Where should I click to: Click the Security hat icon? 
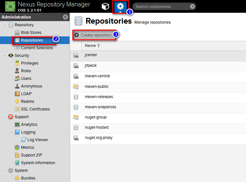pos(11,56)
